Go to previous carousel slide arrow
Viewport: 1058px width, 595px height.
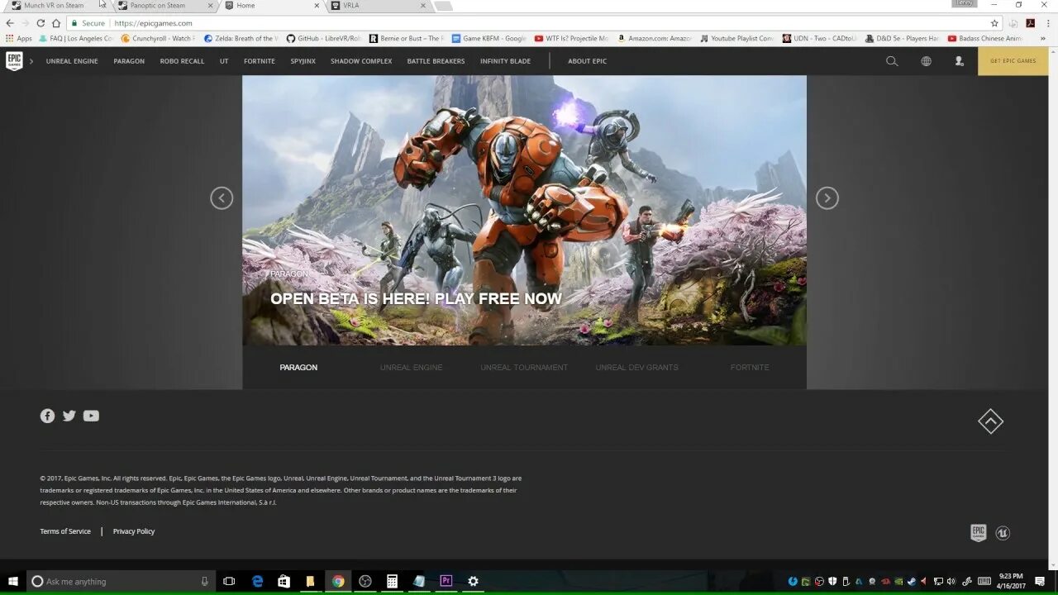click(x=222, y=198)
